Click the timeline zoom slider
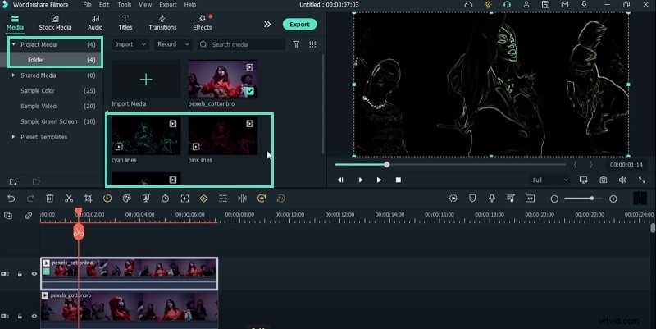 click(x=590, y=199)
